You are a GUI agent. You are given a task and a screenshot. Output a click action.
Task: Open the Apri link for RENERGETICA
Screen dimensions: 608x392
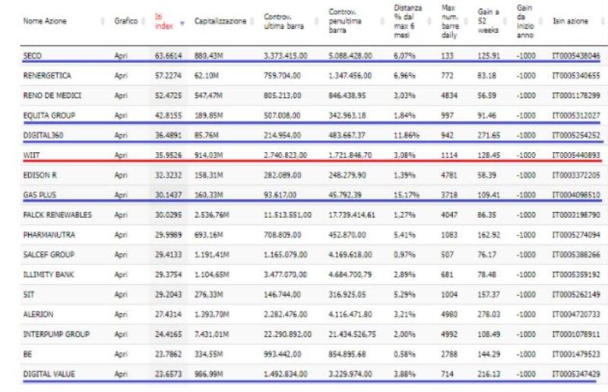tap(121, 76)
